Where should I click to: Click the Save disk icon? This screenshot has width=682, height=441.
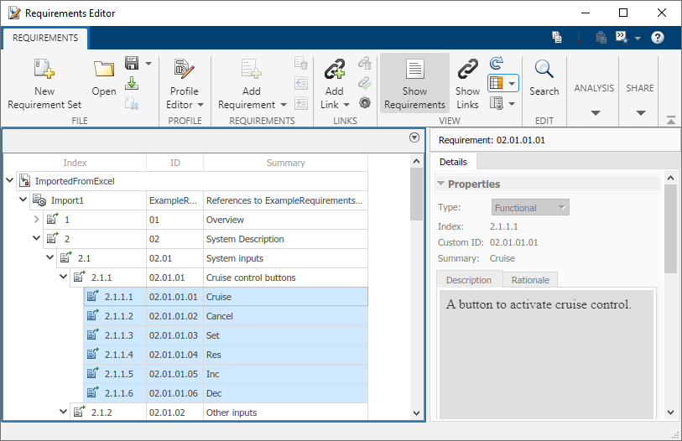(x=132, y=63)
